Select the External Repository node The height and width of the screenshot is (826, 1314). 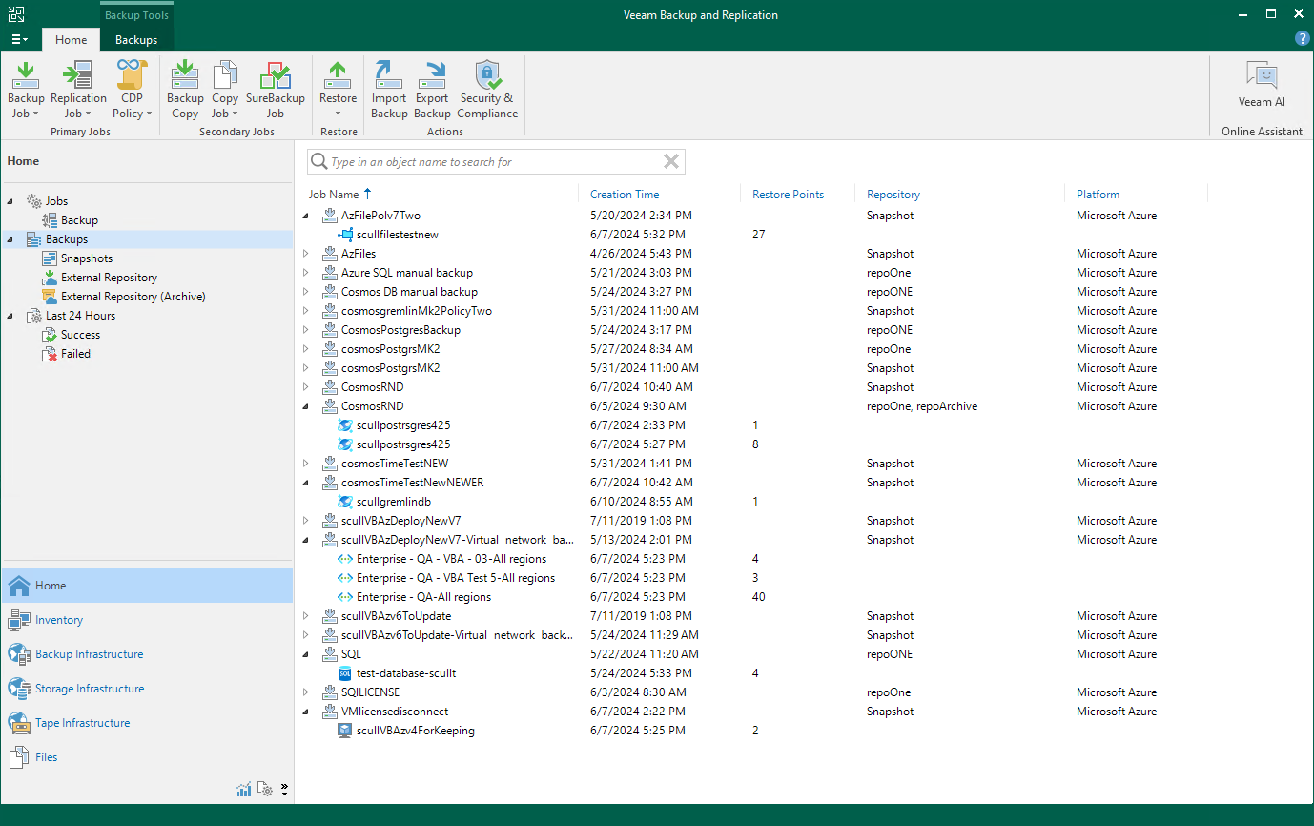click(109, 278)
